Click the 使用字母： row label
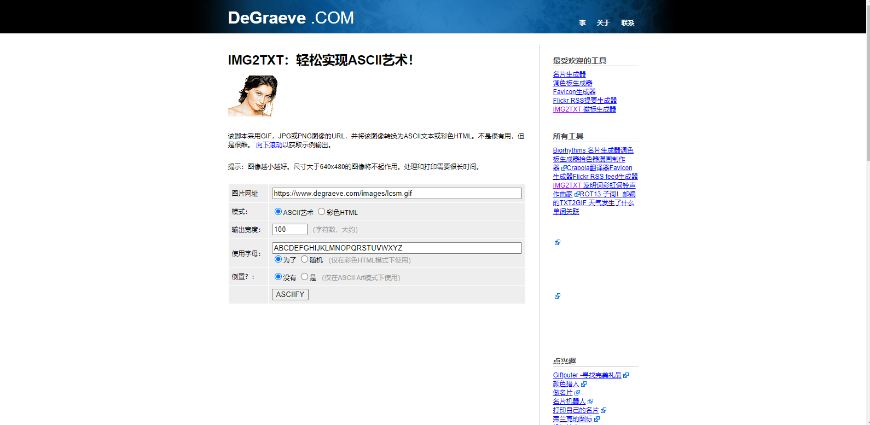 pyautogui.click(x=246, y=254)
